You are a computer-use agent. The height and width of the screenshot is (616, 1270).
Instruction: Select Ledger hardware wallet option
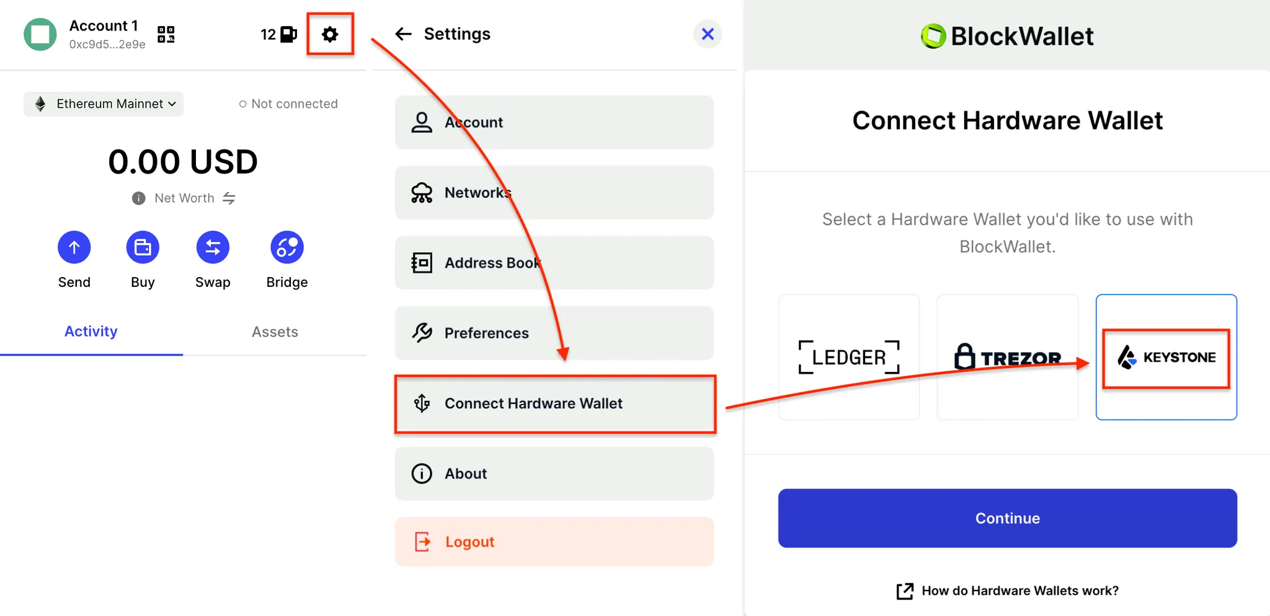point(848,357)
